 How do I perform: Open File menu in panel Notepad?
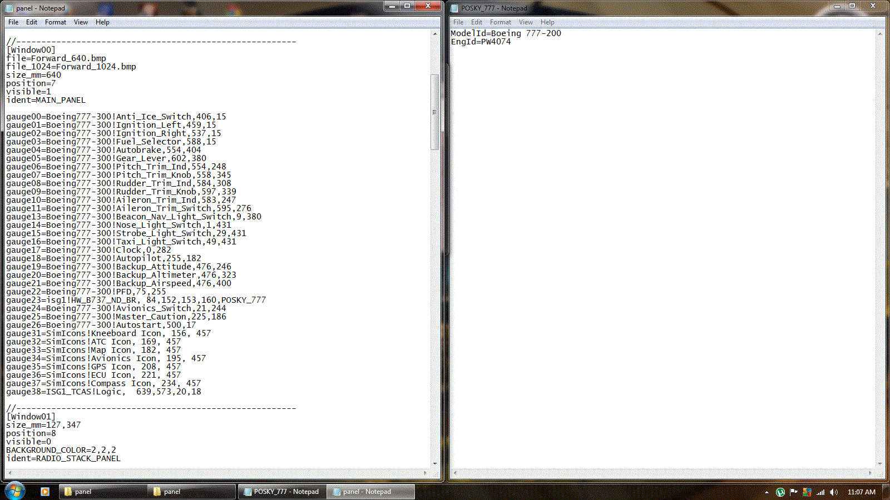[x=13, y=22]
